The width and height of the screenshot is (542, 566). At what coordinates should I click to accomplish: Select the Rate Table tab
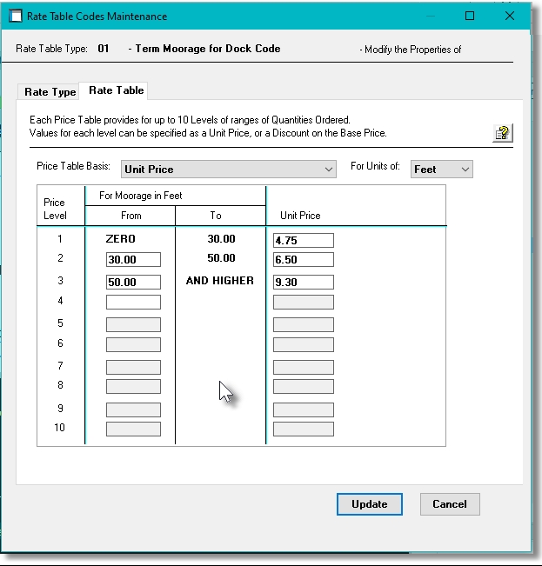coord(116,90)
